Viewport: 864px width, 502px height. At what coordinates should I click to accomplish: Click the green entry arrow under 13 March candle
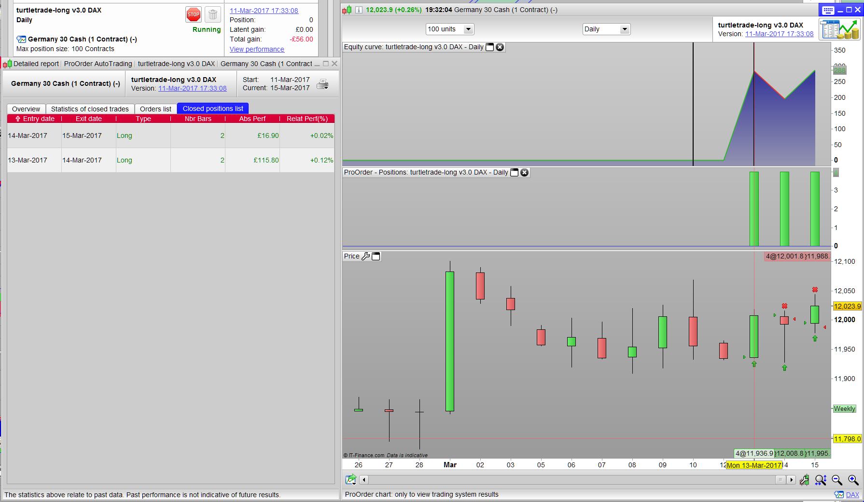(754, 364)
